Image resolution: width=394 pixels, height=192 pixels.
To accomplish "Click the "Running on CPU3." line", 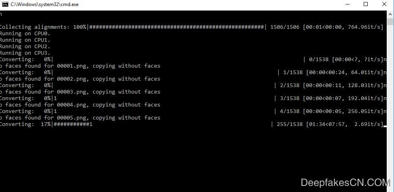I will coord(25,53).
